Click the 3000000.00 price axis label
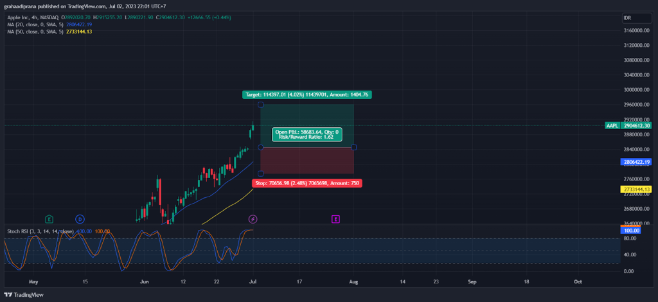Image resolution: width=658 pixels, height=302 pixels. [x=638, y=90]
